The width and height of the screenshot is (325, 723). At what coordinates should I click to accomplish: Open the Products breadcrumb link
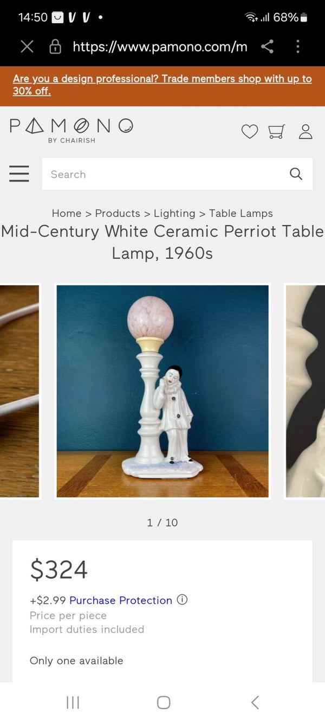click(x=118, y=213)
